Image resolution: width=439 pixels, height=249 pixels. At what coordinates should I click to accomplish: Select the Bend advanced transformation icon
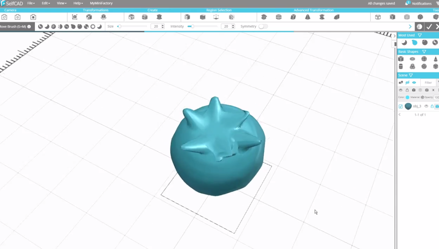coord(337,17)
